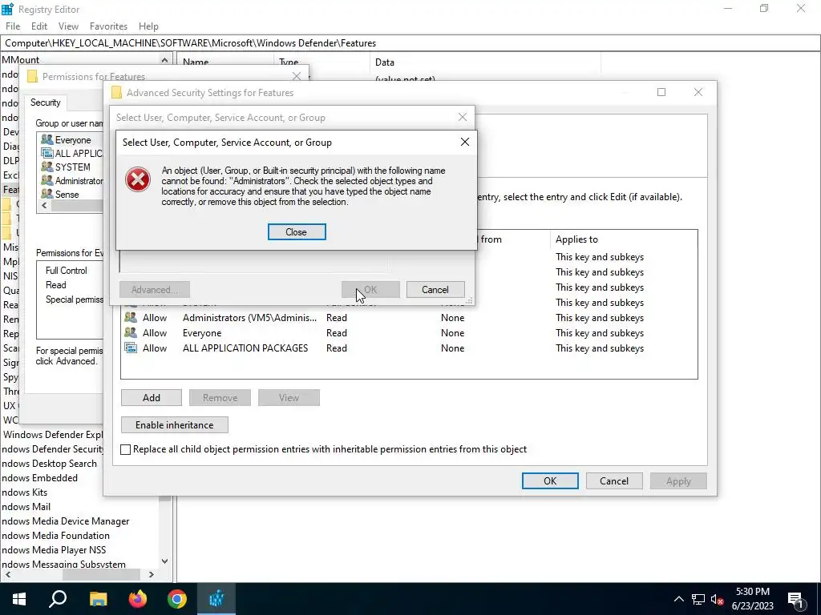The height and width of the screenshot is (615, 821).
Task: Select SYSTEM user icon in Permissions list
Action: (47, 167)
